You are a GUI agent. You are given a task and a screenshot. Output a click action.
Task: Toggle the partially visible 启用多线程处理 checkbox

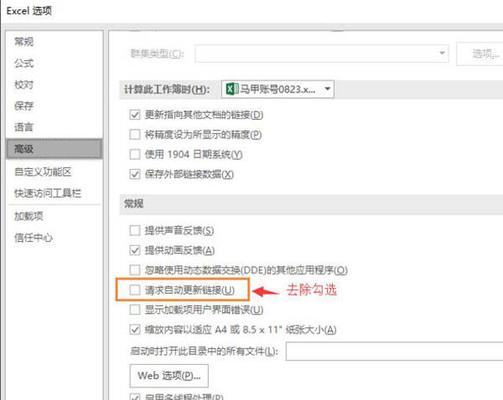(x=135, y=397)
